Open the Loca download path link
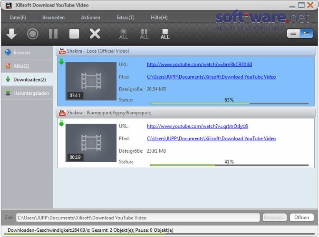Image resolution: width=319 pixels, height=237 pixels. click(x=212, y=77)
